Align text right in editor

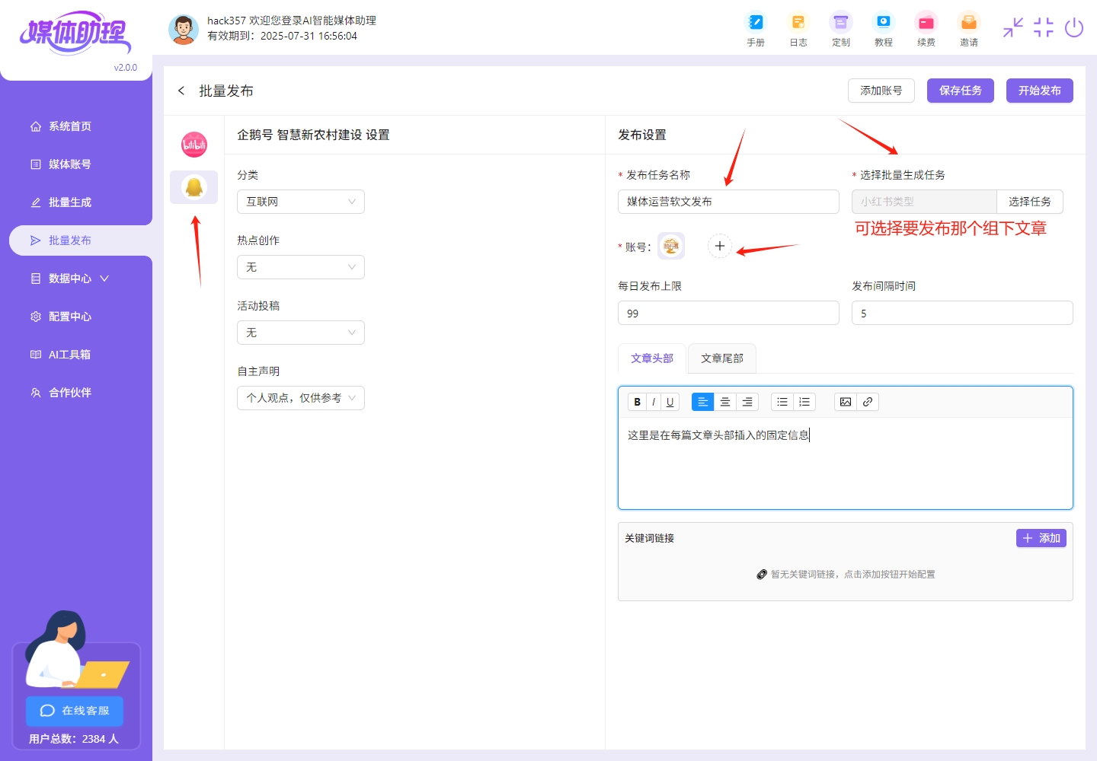pos(747,402)
